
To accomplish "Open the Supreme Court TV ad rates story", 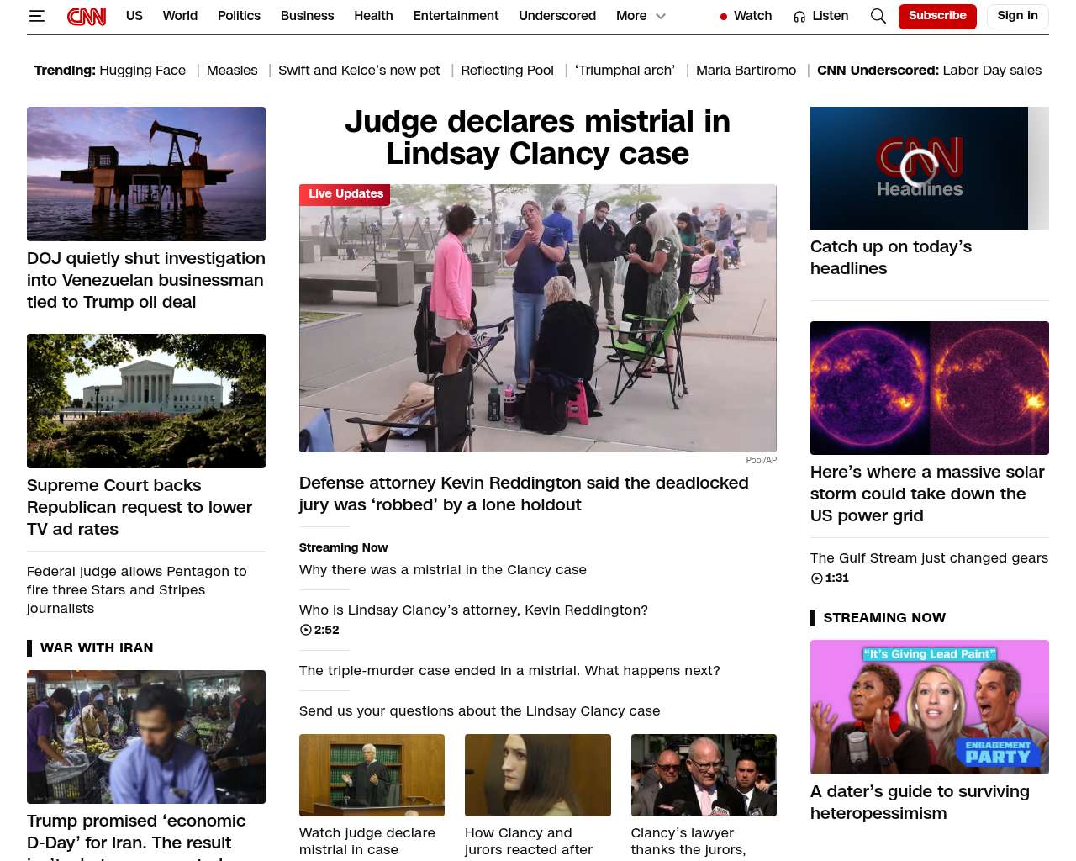I will pos(140,507).
